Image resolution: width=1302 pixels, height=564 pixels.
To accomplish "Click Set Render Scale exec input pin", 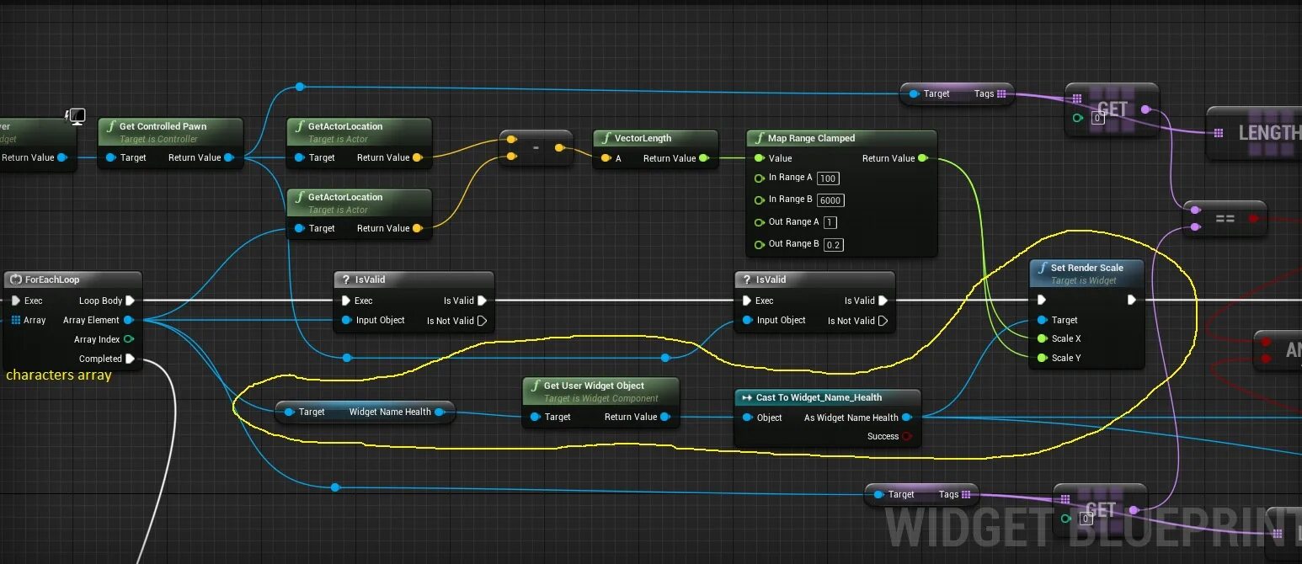I will [1043, 300].
